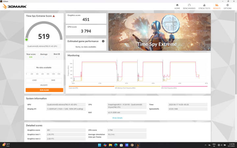Open the weather widget on the taskbar

6,145
